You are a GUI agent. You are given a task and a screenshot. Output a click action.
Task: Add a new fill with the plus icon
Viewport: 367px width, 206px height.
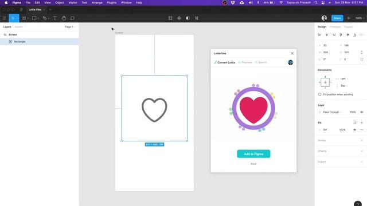tap(362, 122)
